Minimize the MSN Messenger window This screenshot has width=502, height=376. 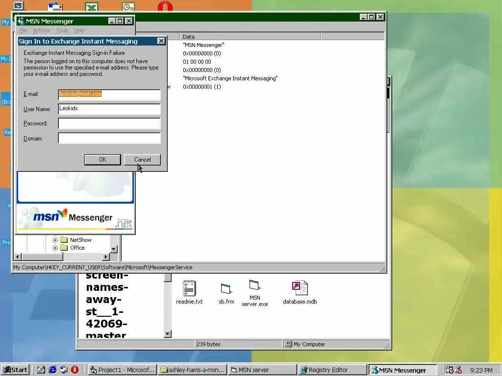[111, 21]
